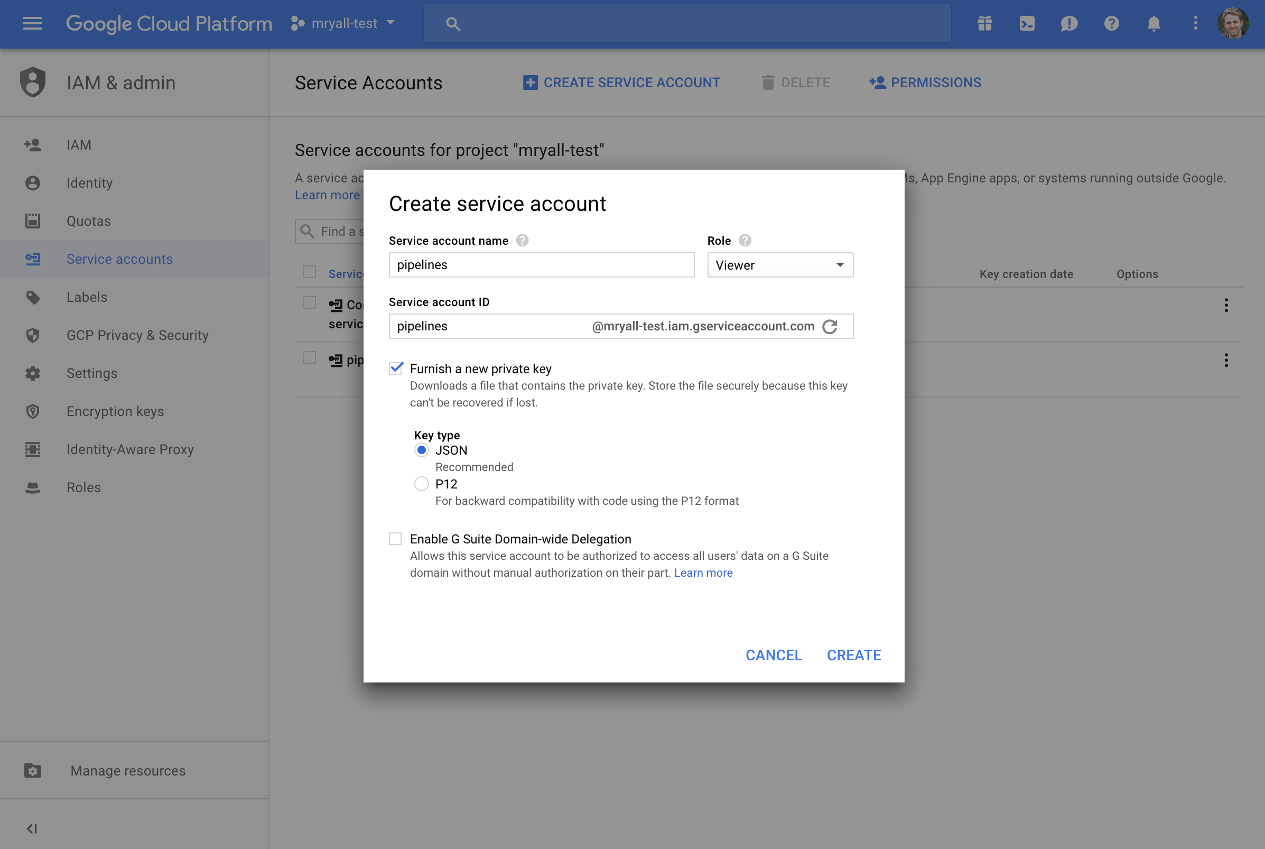
Task: Click the Settings gear sidebar icon
Action: pos(32,373)
